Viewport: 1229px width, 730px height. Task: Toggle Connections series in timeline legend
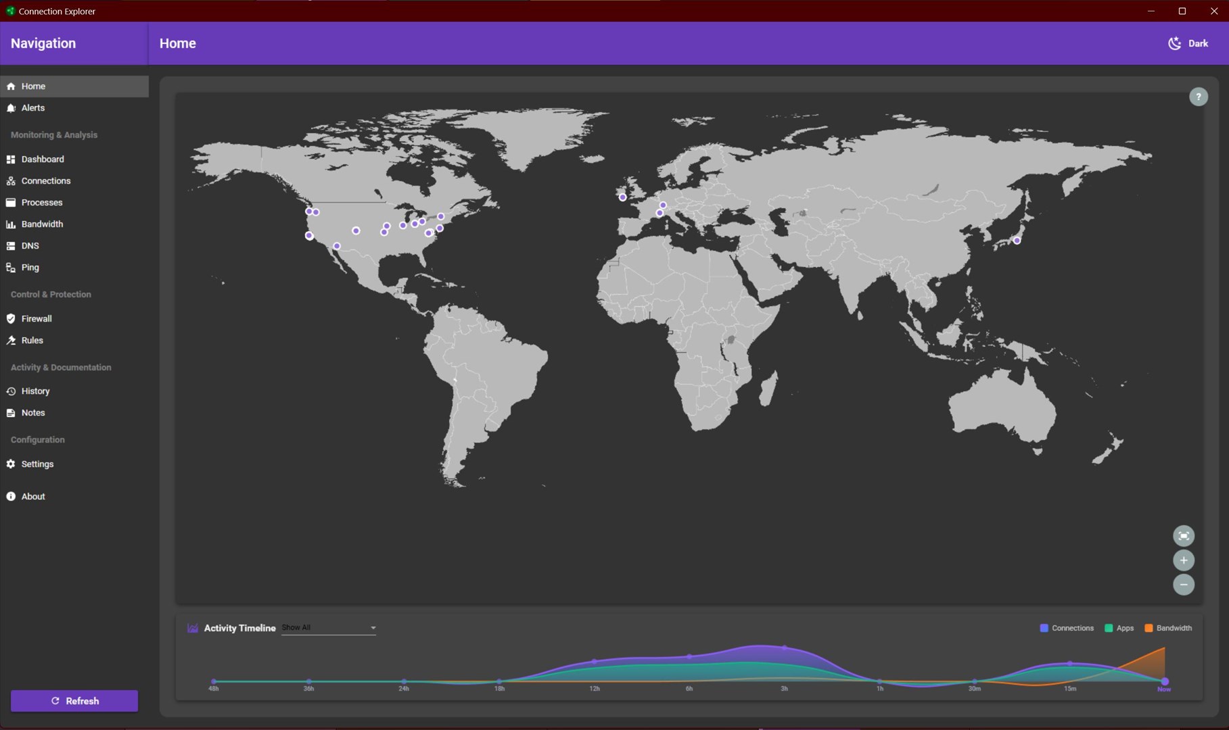[1067, 628]
